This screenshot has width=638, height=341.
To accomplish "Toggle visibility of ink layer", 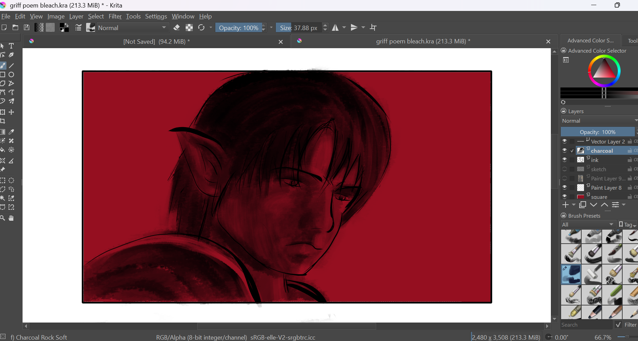I will point(565,160).
